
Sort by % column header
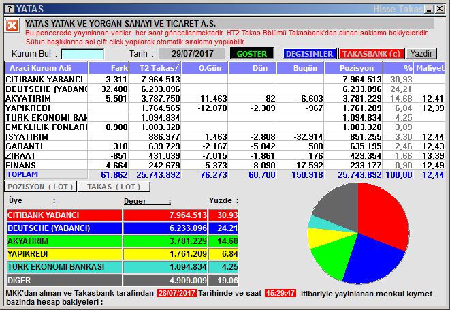coord(398,68)
